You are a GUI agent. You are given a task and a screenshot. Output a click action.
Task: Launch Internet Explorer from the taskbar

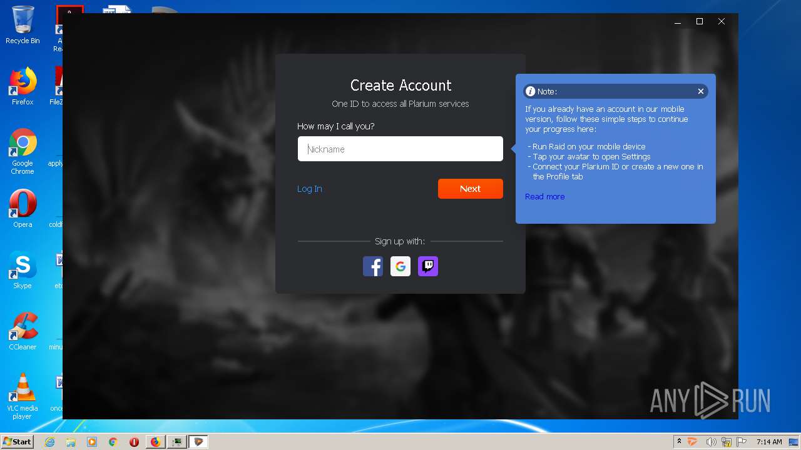pyautogui.click(x=49, y=442)
